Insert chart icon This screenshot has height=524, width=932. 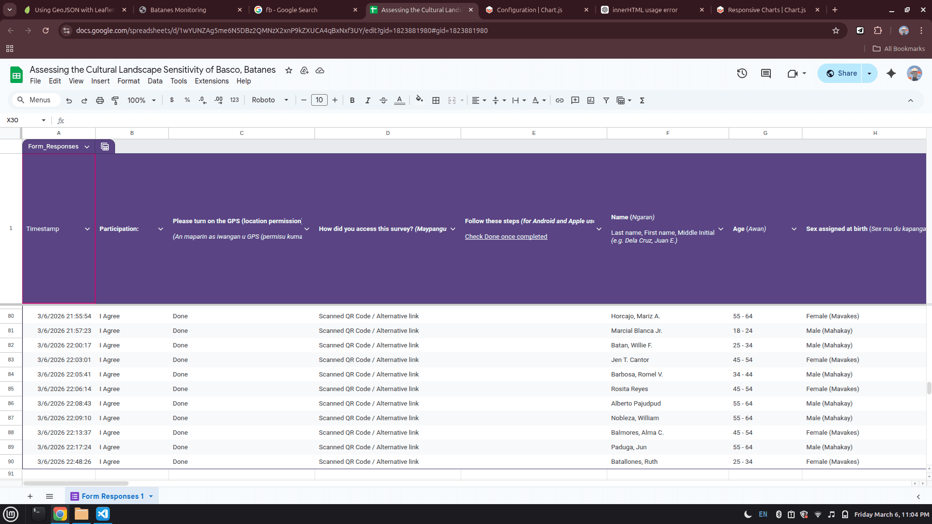point(591,100)
